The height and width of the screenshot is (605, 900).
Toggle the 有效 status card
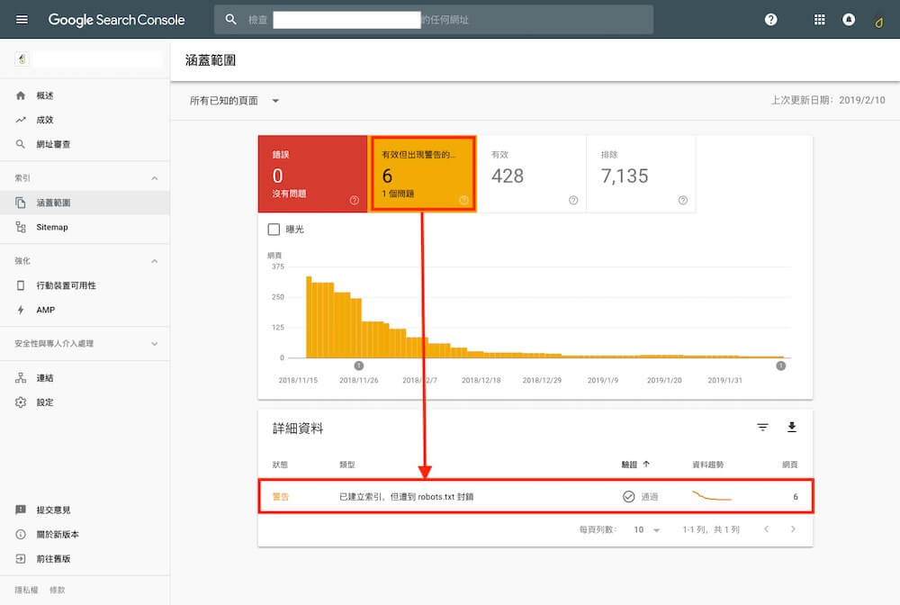(531, 175)
